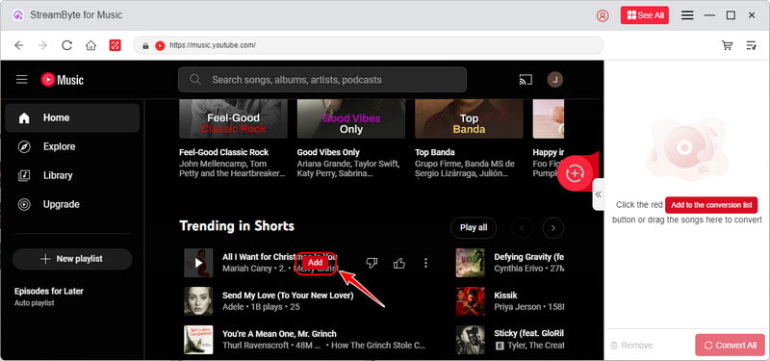Click the cast to device icon
The width and height of the screenshot is (770, 361).
click(x=526, y=80)
